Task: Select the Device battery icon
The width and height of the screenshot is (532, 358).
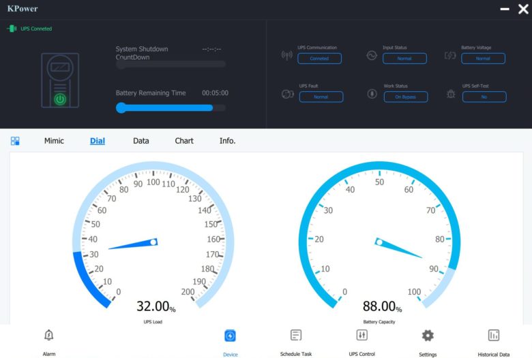Action: (x=230, y=336)
